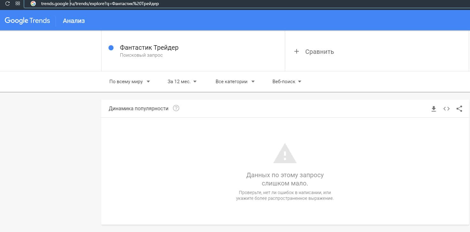Download the chart data as CSV
The image size is (470, 232).
click(x=434, y=109)
